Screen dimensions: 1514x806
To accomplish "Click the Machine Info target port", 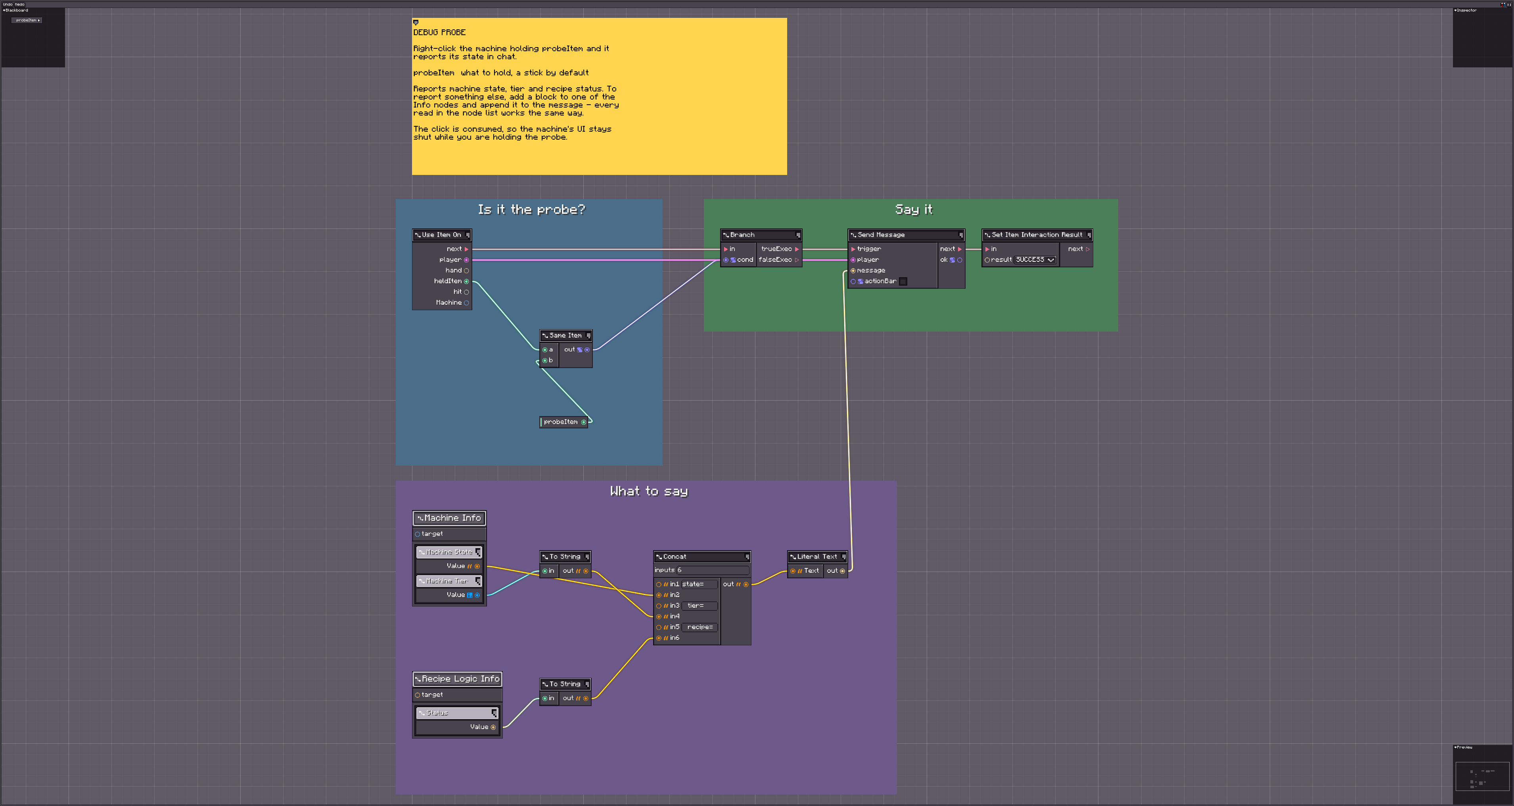I will 417,534.
